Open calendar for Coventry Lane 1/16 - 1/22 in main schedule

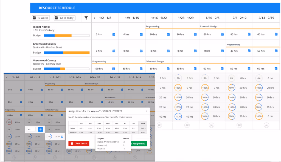coord(168,69)
